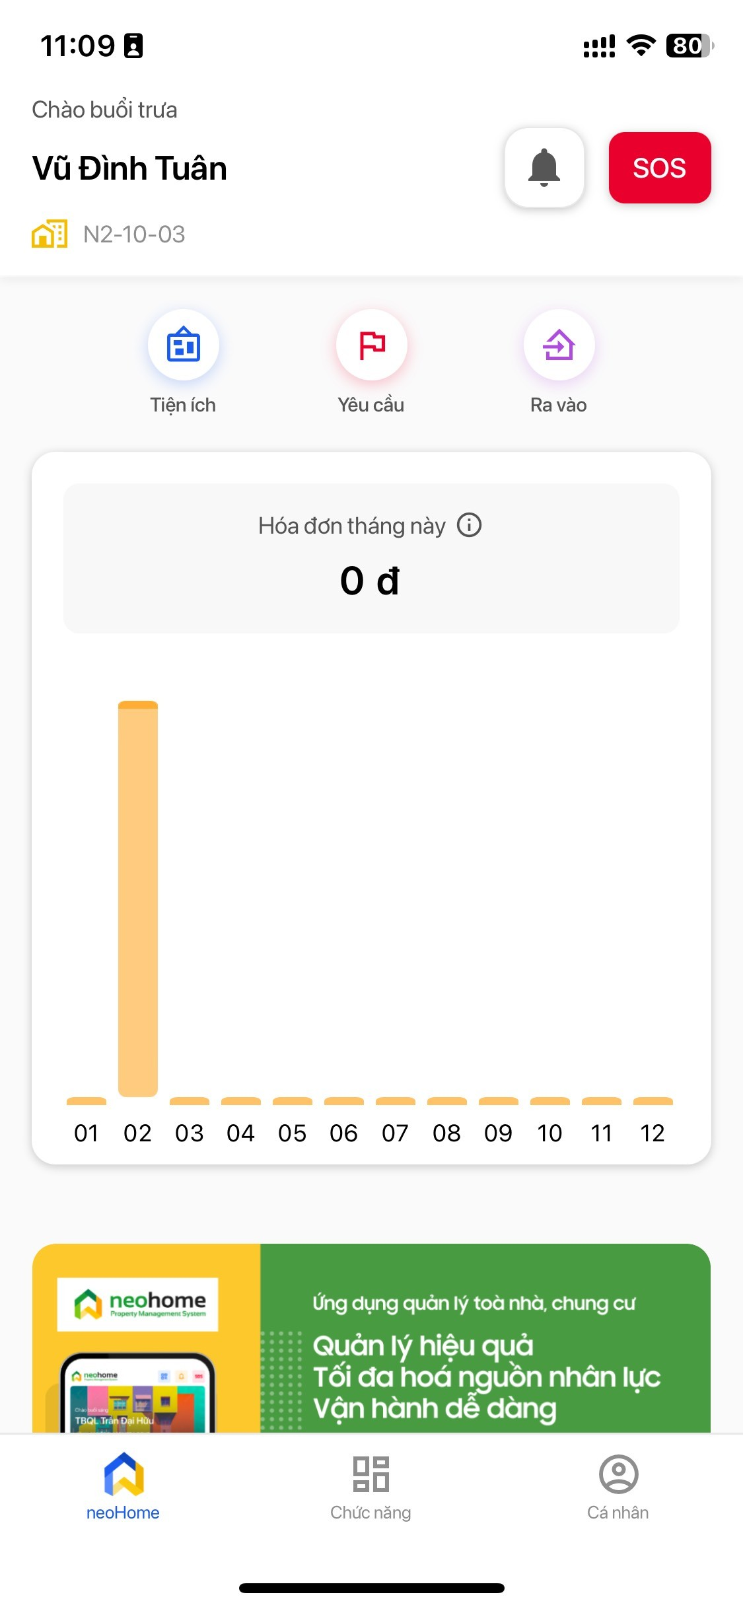This screenshot has width=743, height=1609.
Task: Tap the Yêu cầu flag icon
Action: pos(371,345)
